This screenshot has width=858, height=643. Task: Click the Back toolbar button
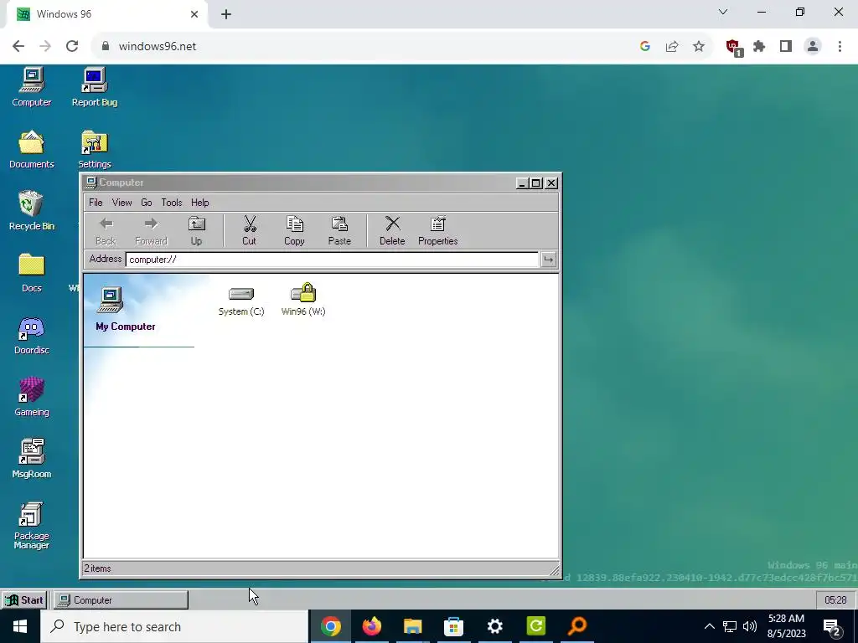(x=106, y=231)
